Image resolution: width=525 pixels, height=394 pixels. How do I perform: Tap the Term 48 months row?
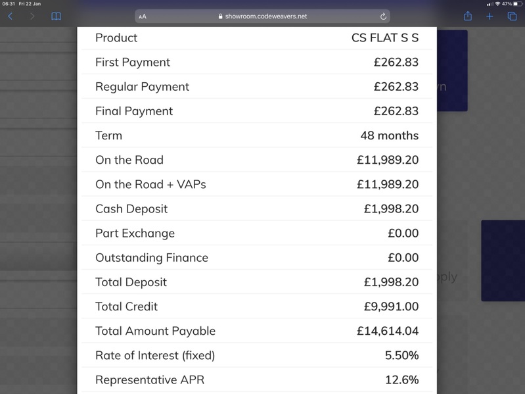pyautogui.click(x=257, y=135)
